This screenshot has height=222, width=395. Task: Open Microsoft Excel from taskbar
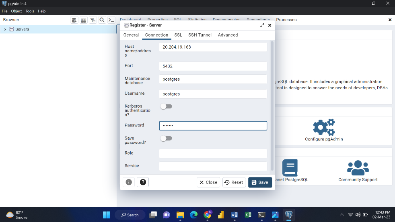click(x=248, y=215)
